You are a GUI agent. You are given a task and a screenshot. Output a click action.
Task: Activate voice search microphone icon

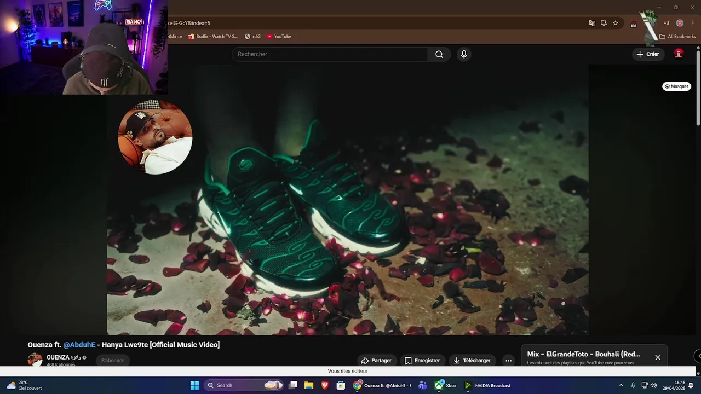click(464, 54)
